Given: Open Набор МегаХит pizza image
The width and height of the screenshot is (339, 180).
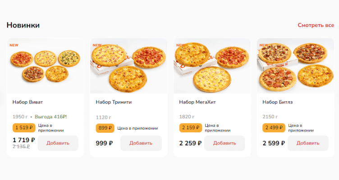Looking at the screenshot, I should [x=212, y=66].
